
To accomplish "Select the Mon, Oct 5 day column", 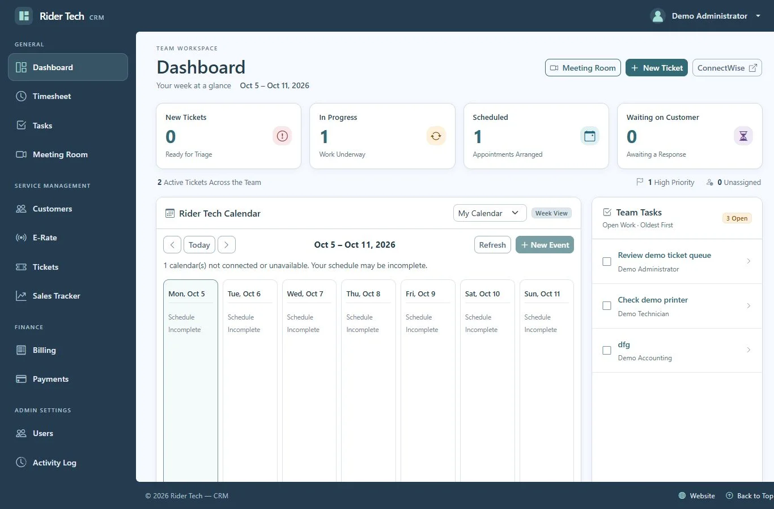I will pyautogui.click(x=190, y=381).
